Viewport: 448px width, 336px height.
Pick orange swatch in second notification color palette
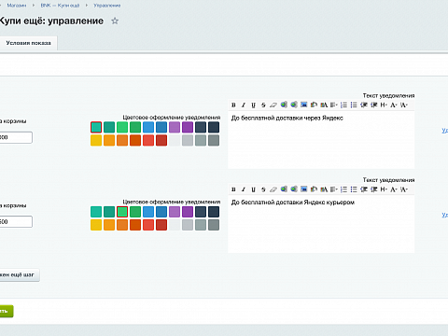[x=109, y=225]
